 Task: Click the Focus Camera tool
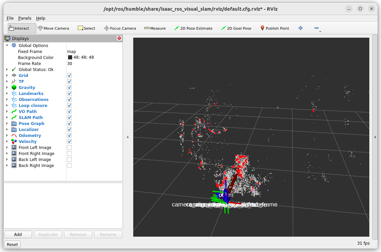pyautogui.click(x=120, y=28)
